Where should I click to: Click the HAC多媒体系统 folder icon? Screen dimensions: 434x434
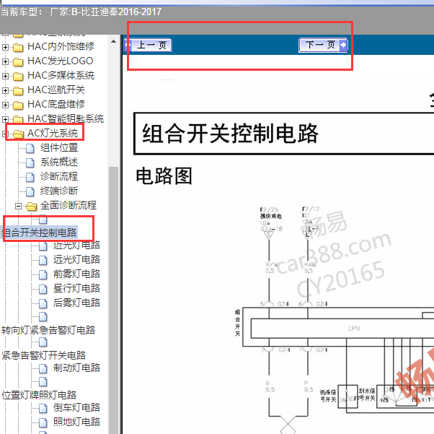pos(18,77)
